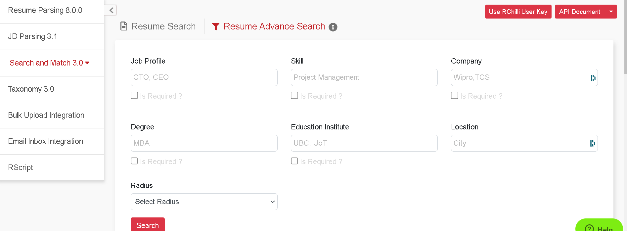Focus the Degree input field
This screenshot has width=627, height=231.
[204, 143]
